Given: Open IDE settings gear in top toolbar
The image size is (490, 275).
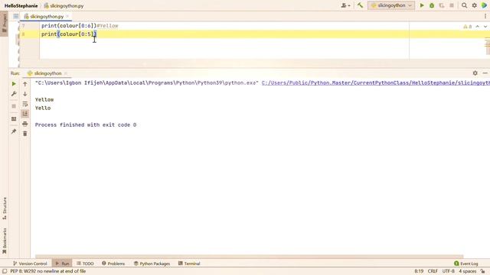Looking at the screenshot, I should click(x=475, y=5).
